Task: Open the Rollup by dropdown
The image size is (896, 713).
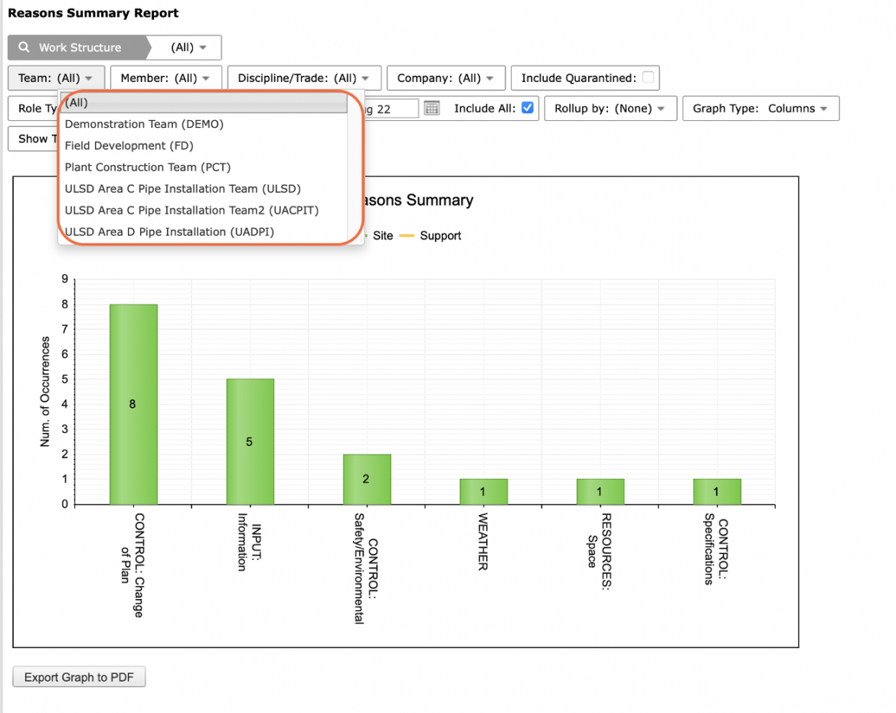Action: point(610,109)
